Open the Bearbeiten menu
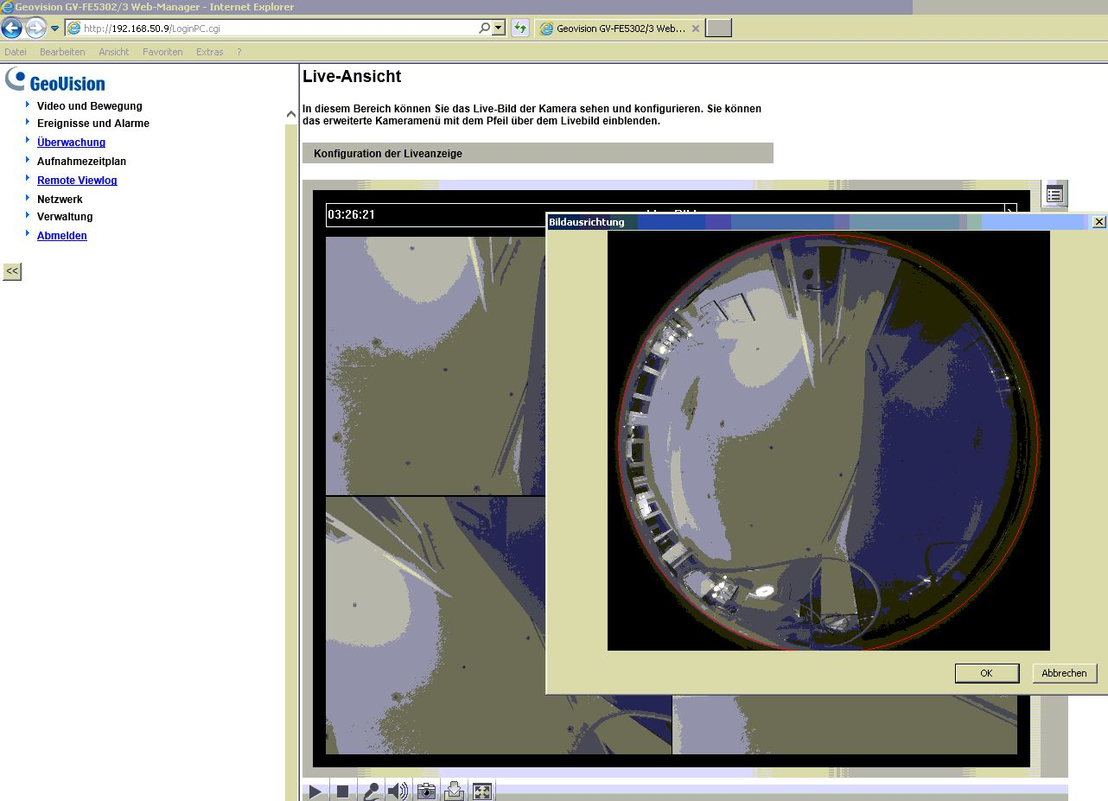Viewport: 1108px width, 801px height. (x=62, y=52)
